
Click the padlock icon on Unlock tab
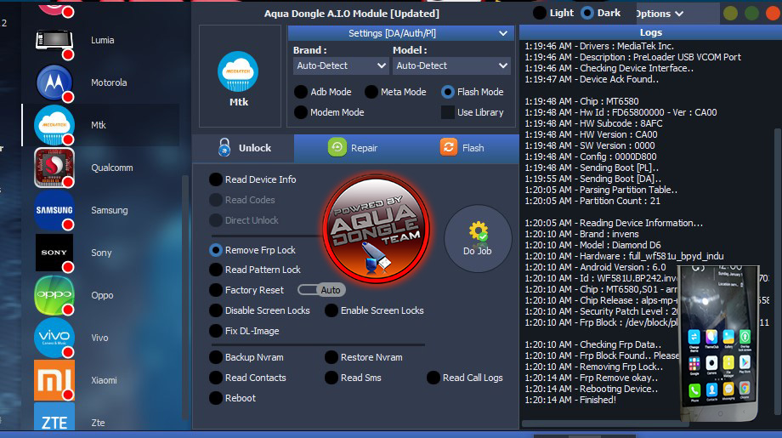(x=224, y=148)
